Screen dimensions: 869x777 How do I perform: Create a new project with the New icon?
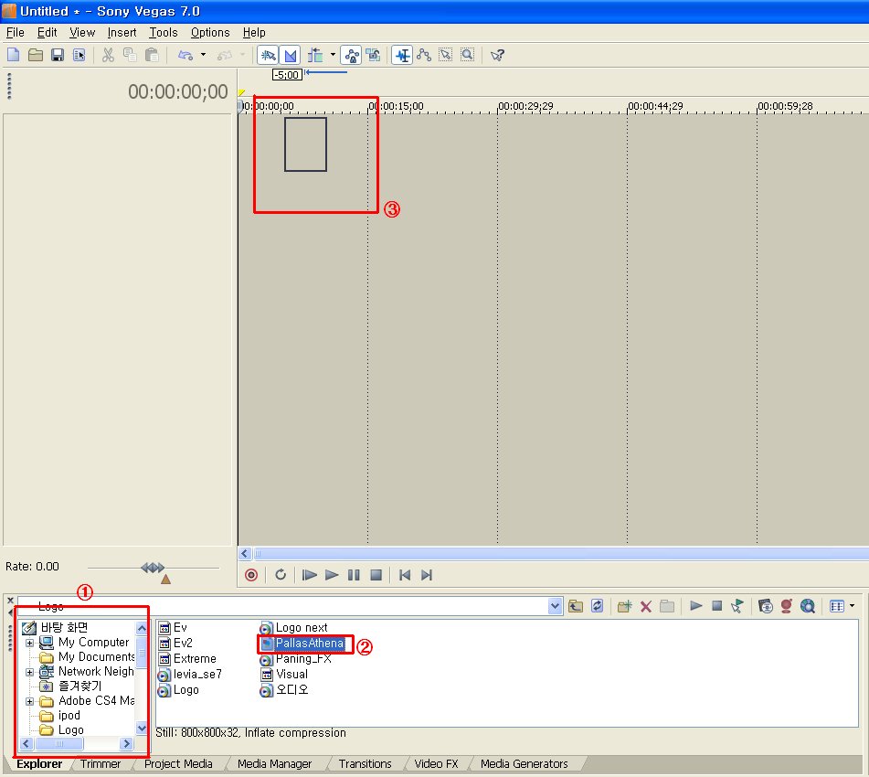pyautogui.click(x=14, y=55)
